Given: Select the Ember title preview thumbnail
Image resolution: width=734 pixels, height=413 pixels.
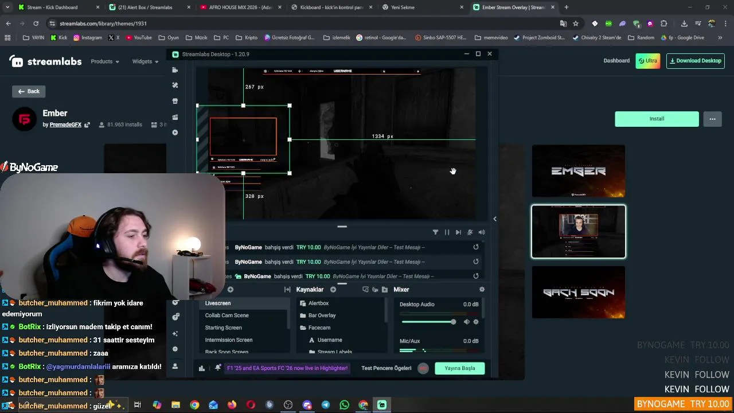Looking at the screenshot, I should [579, 171].
